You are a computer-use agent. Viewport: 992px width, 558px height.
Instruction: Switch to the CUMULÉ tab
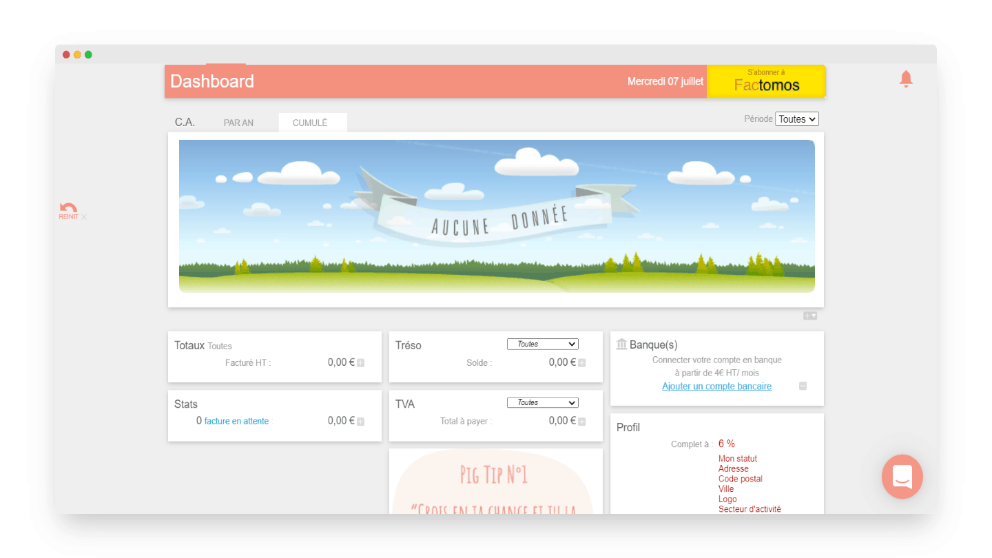point(313,123)
